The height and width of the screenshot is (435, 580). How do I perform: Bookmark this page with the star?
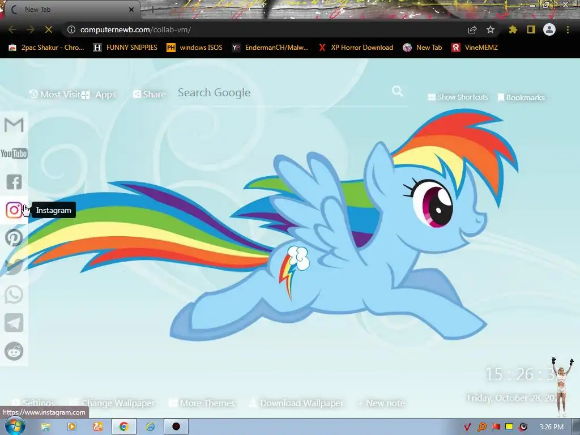pos(490,29)
